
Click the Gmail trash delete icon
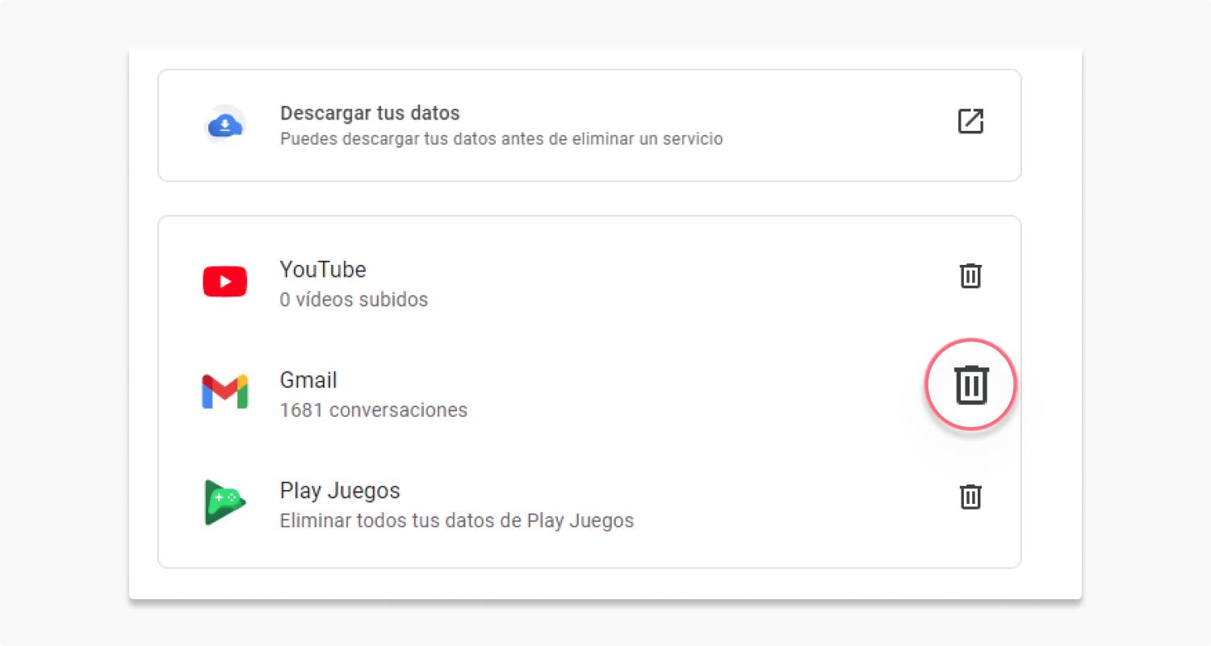(x=971, y=384)
